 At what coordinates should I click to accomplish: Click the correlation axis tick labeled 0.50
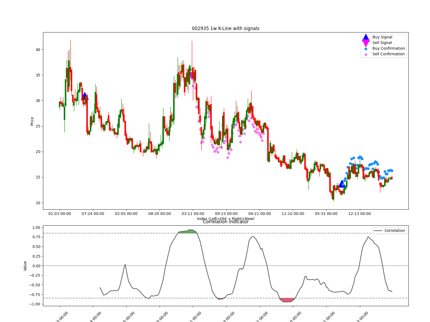coord(36,247)
